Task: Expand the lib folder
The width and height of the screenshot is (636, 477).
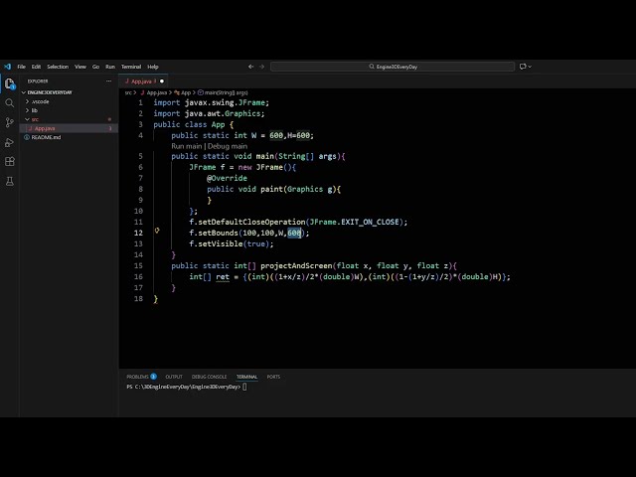Action: coord(69,110)
